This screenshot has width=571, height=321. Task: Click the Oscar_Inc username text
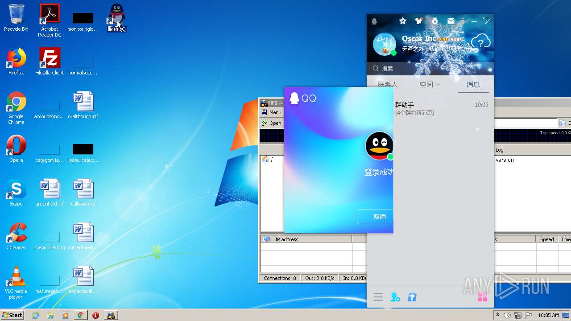419,39
